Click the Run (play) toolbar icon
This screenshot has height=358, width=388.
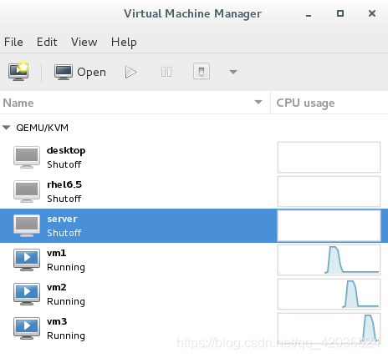(130, 73)
